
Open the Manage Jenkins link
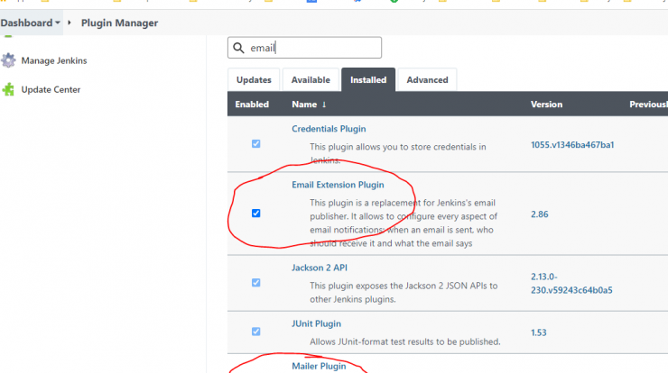[x=54, y=61]
